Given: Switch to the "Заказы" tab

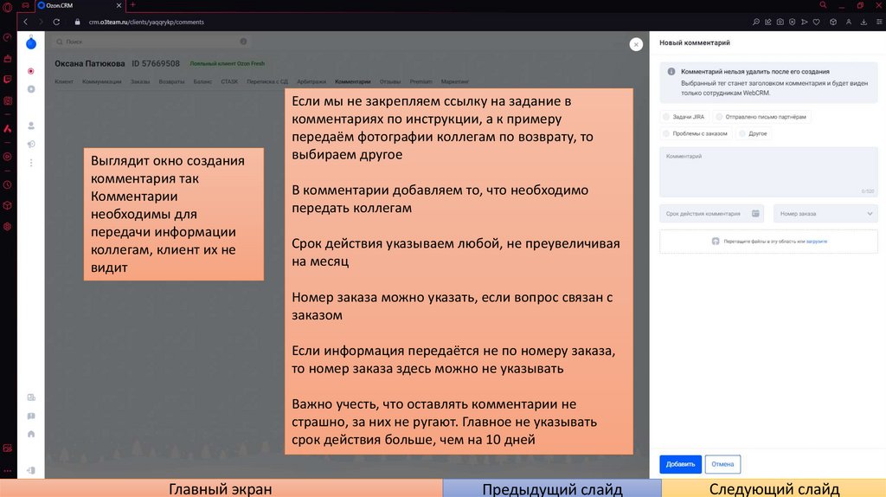Looking at the screenshot, I should pos(140,81).
